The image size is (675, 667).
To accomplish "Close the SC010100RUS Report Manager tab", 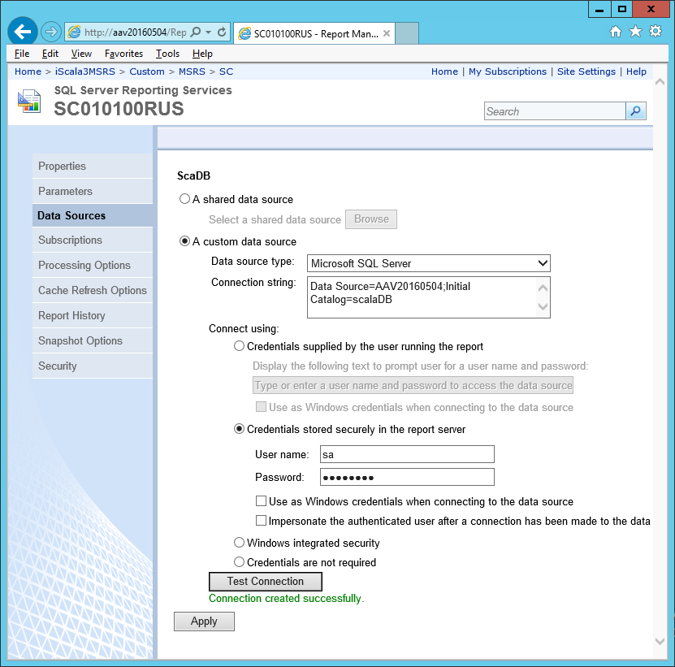I will point(387,33).
